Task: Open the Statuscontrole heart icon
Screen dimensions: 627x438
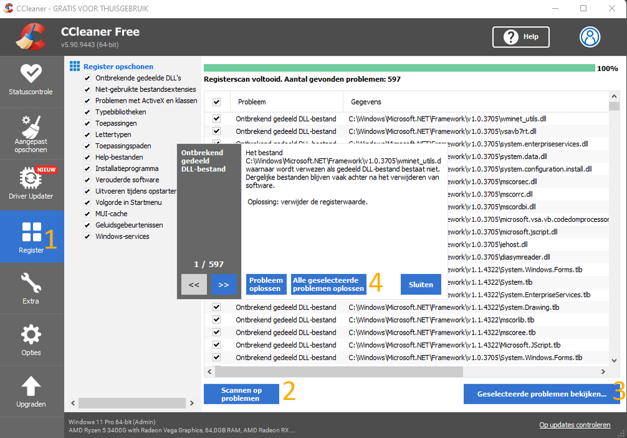Action: point(31,74)
